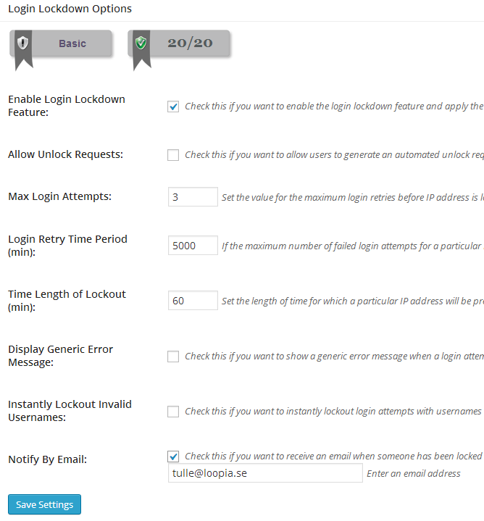Viewport: 484px width, 521px height.
Task: Click the Allow Unlock Requests label
Action: click(x=65, y=154)
